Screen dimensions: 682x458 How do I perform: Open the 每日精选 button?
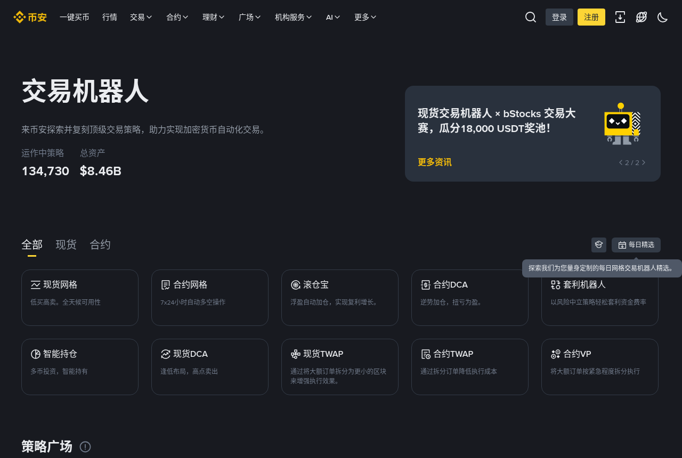pos(636,245)
